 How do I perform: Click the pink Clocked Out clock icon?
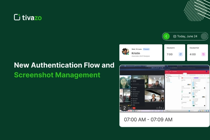pos(203,54)
